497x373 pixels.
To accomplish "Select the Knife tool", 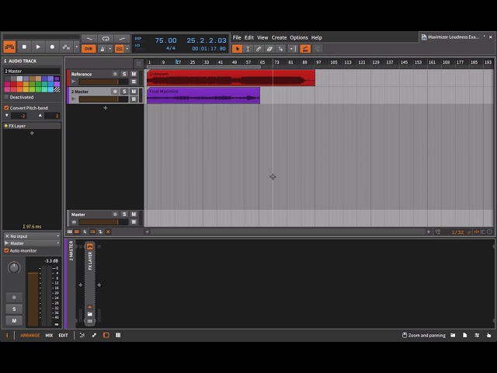I will 280,49.
